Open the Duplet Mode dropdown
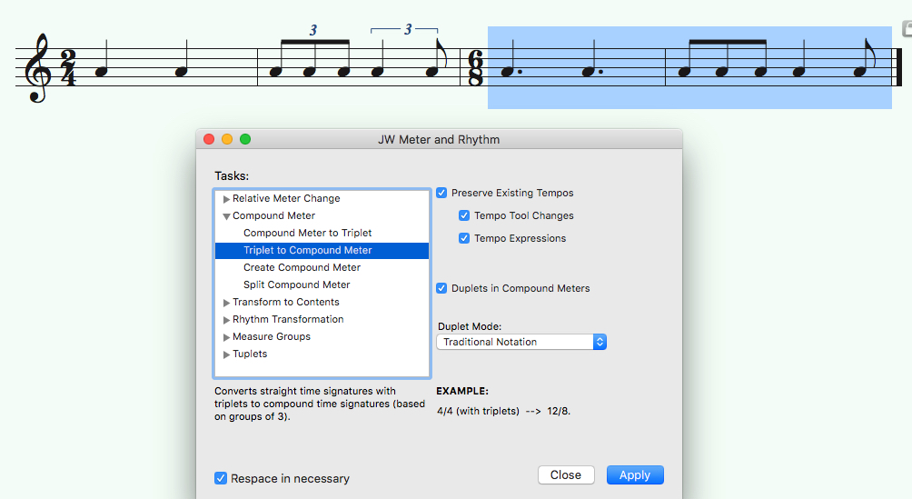Viewport: 912px width, 499px height. tap(520, 342)
